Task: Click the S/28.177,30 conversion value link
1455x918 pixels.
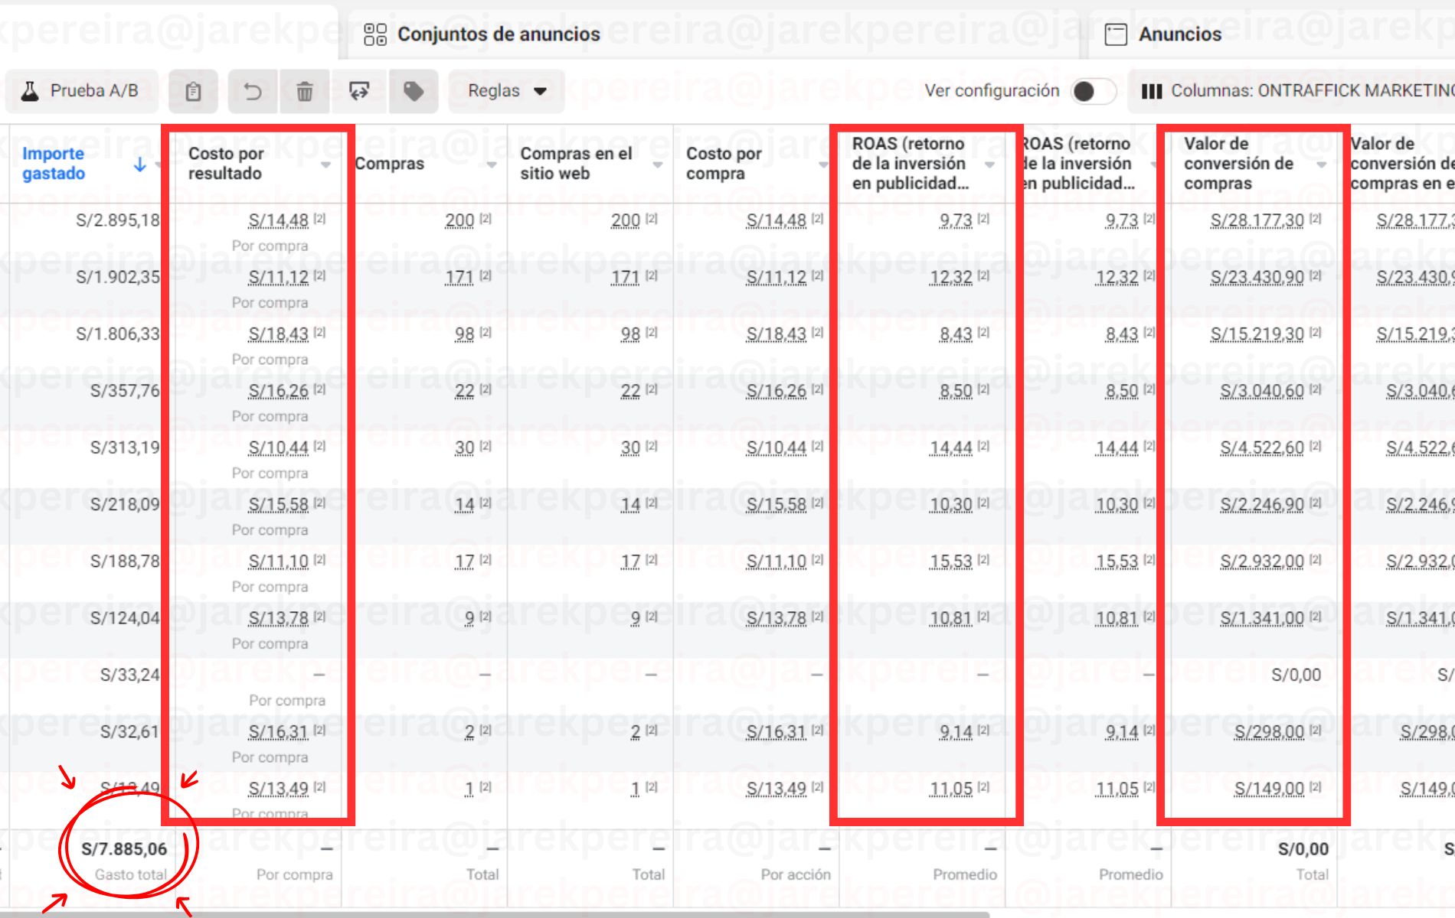Action: (x=1257, y=221)
